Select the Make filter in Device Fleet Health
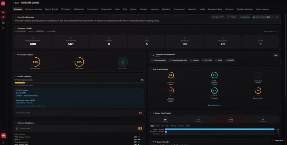The image size is (287, 145). coord(158,126)
